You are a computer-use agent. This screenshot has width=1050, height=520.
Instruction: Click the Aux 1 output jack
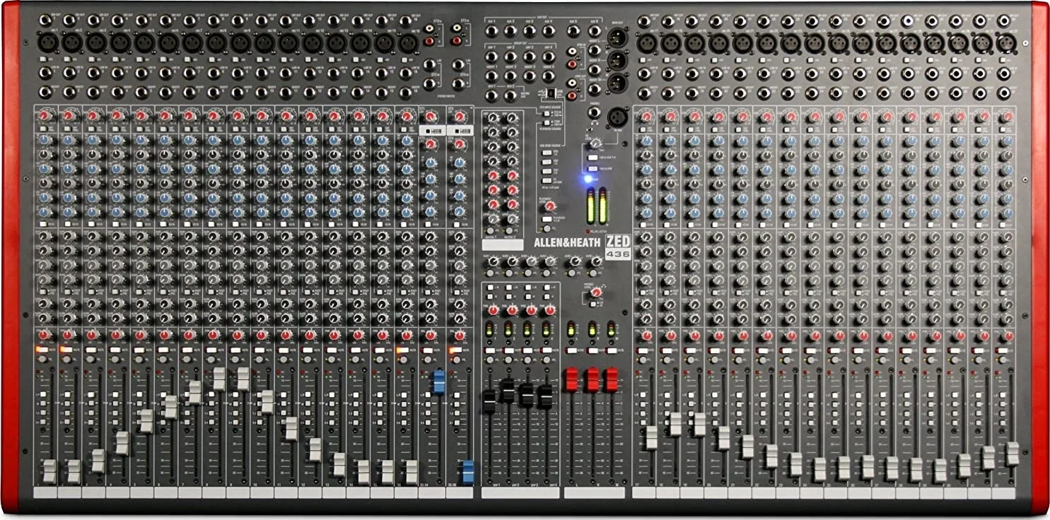(x=491, y=30)
